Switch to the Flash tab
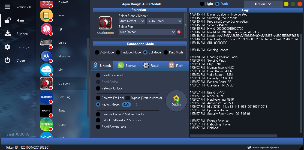Image resolution: width=304 pixels, height=150 pixels. click(x=176, y=65)
